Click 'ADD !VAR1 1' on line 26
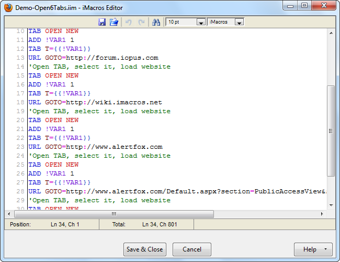The image size is (340, 262). (51, 173)
